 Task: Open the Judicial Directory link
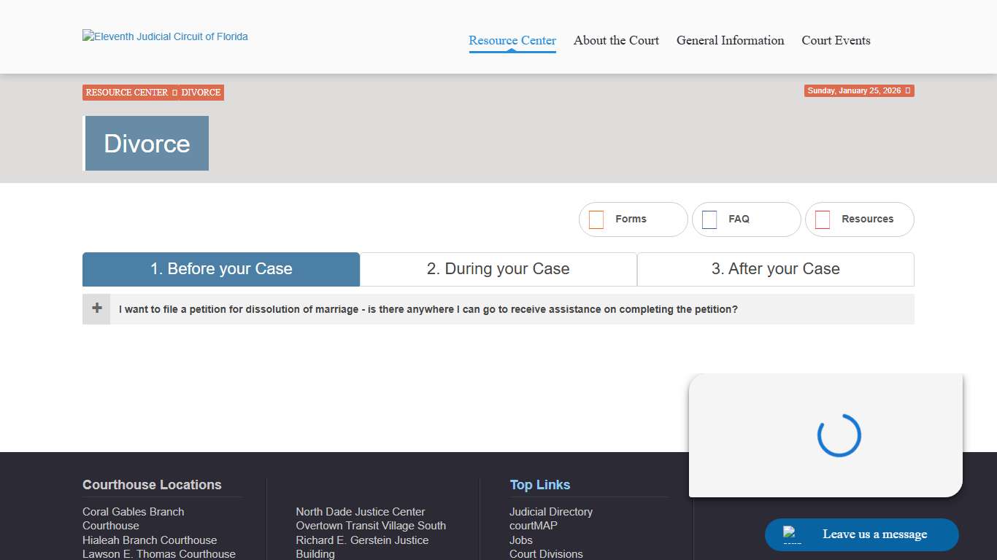[x=550, y=512]
